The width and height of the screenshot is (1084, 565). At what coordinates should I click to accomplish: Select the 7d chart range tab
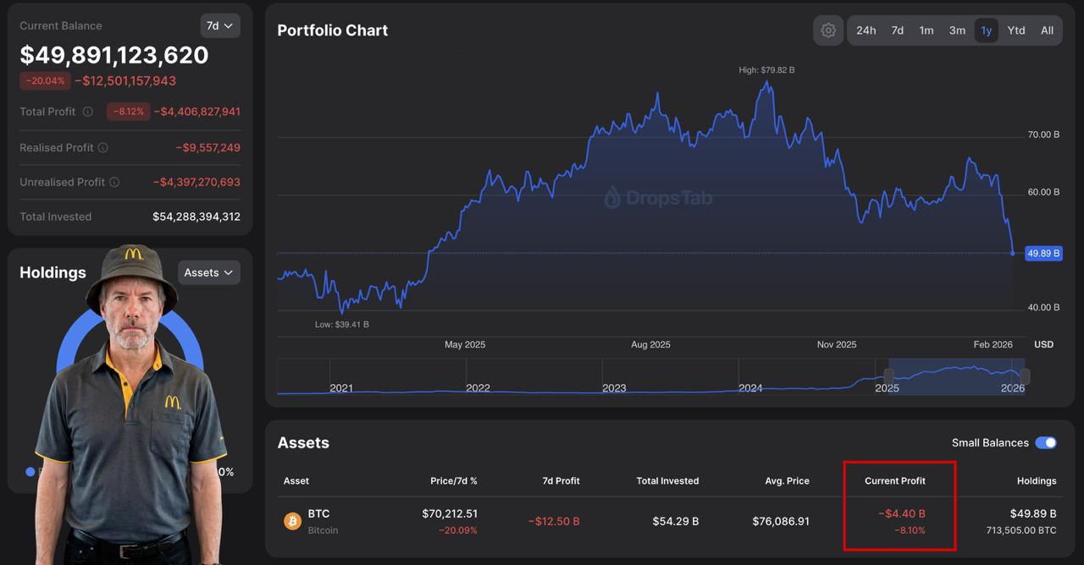tap(897, 30)
